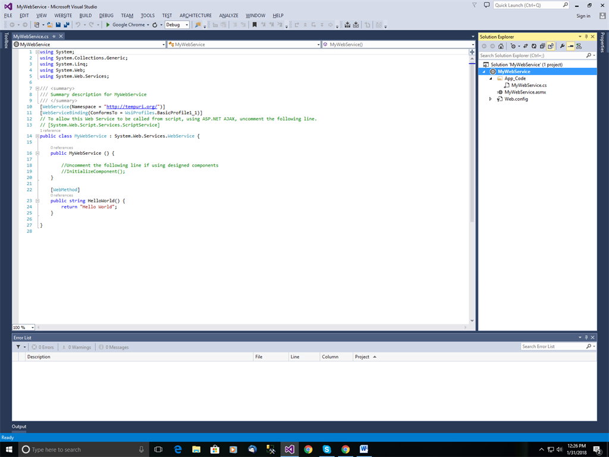Image resolution: width=609 pixels, height=457 pixels.
Task: Toggle the 0 Warnings filter
Action: 76,347
